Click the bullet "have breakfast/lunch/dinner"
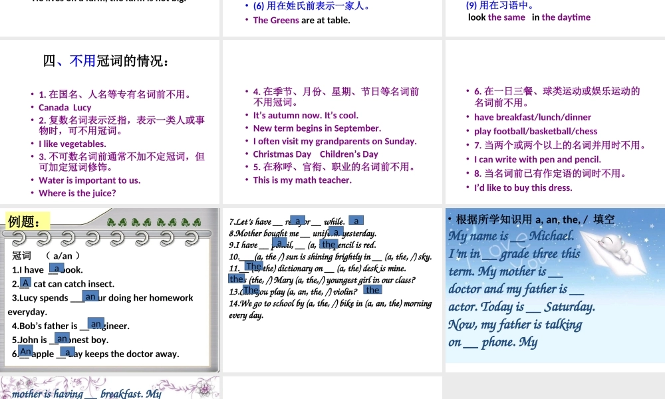 pyautogui.click(x=533, y=116)
